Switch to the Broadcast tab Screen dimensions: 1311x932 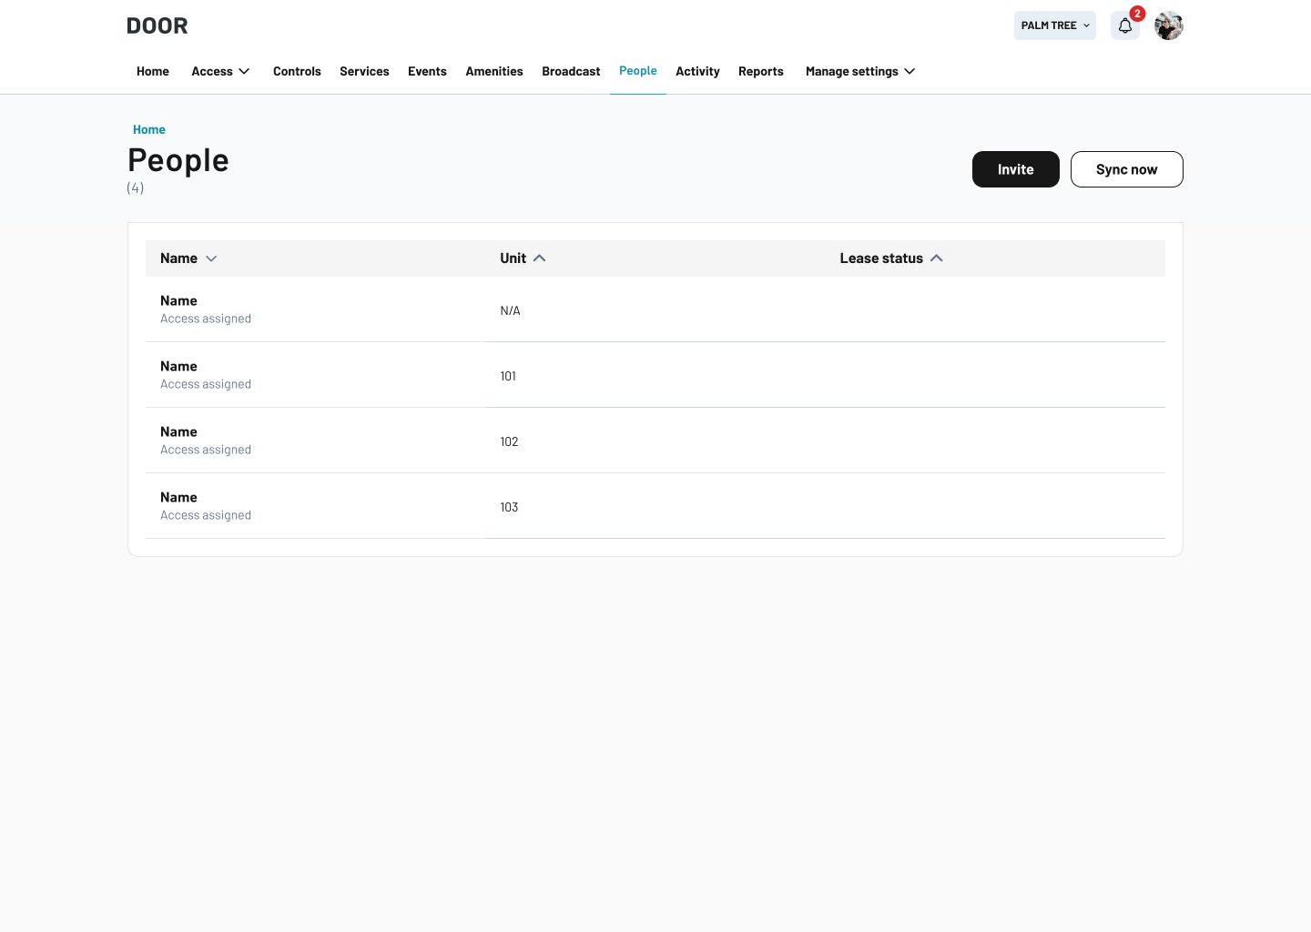[571, 71]
